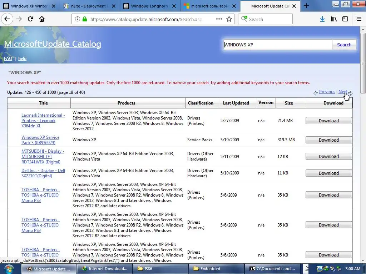The height and width of the screenshot is (274, 366).
Task: Click the catalog Search button
Action: 344,45
